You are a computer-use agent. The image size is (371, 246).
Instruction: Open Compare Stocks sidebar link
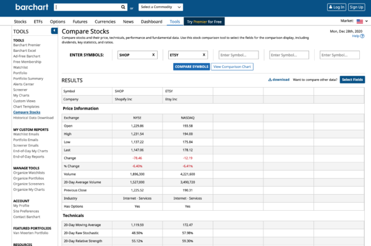tap(27, 112)
